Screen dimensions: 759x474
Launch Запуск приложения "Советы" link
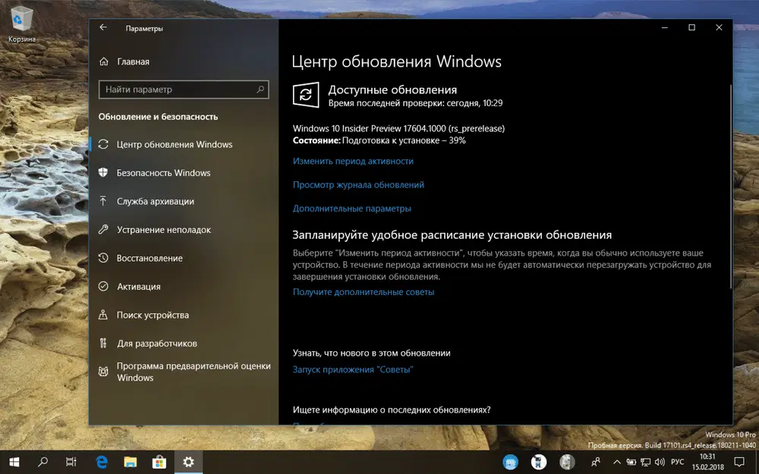[353, 369]
